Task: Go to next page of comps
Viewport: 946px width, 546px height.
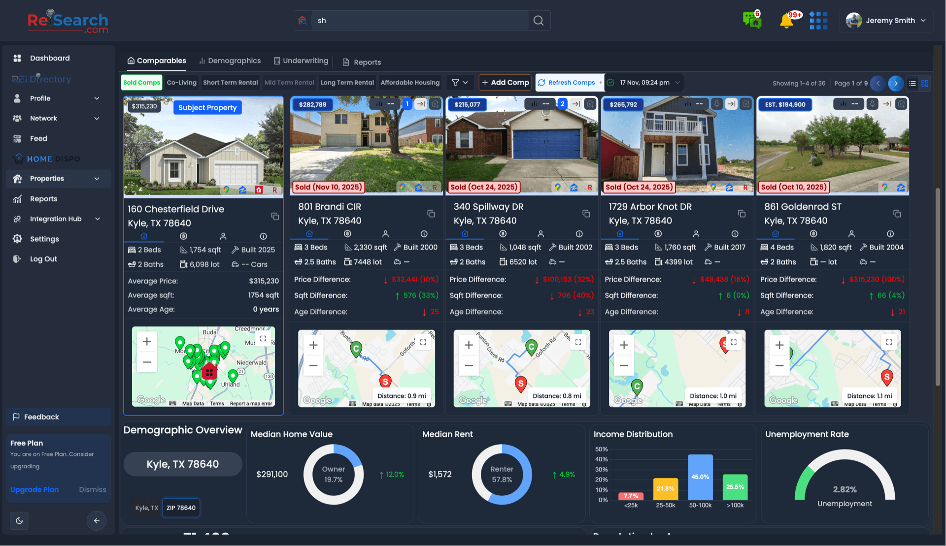Action: tap(896, 83)
